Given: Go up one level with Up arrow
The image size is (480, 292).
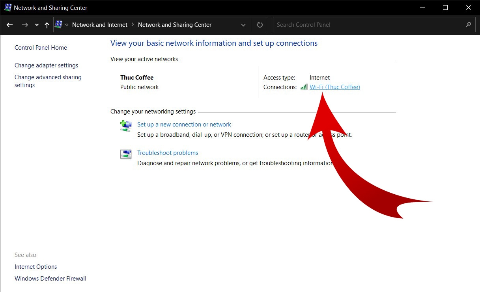Looking at the screenshot, I should point(47,25).
